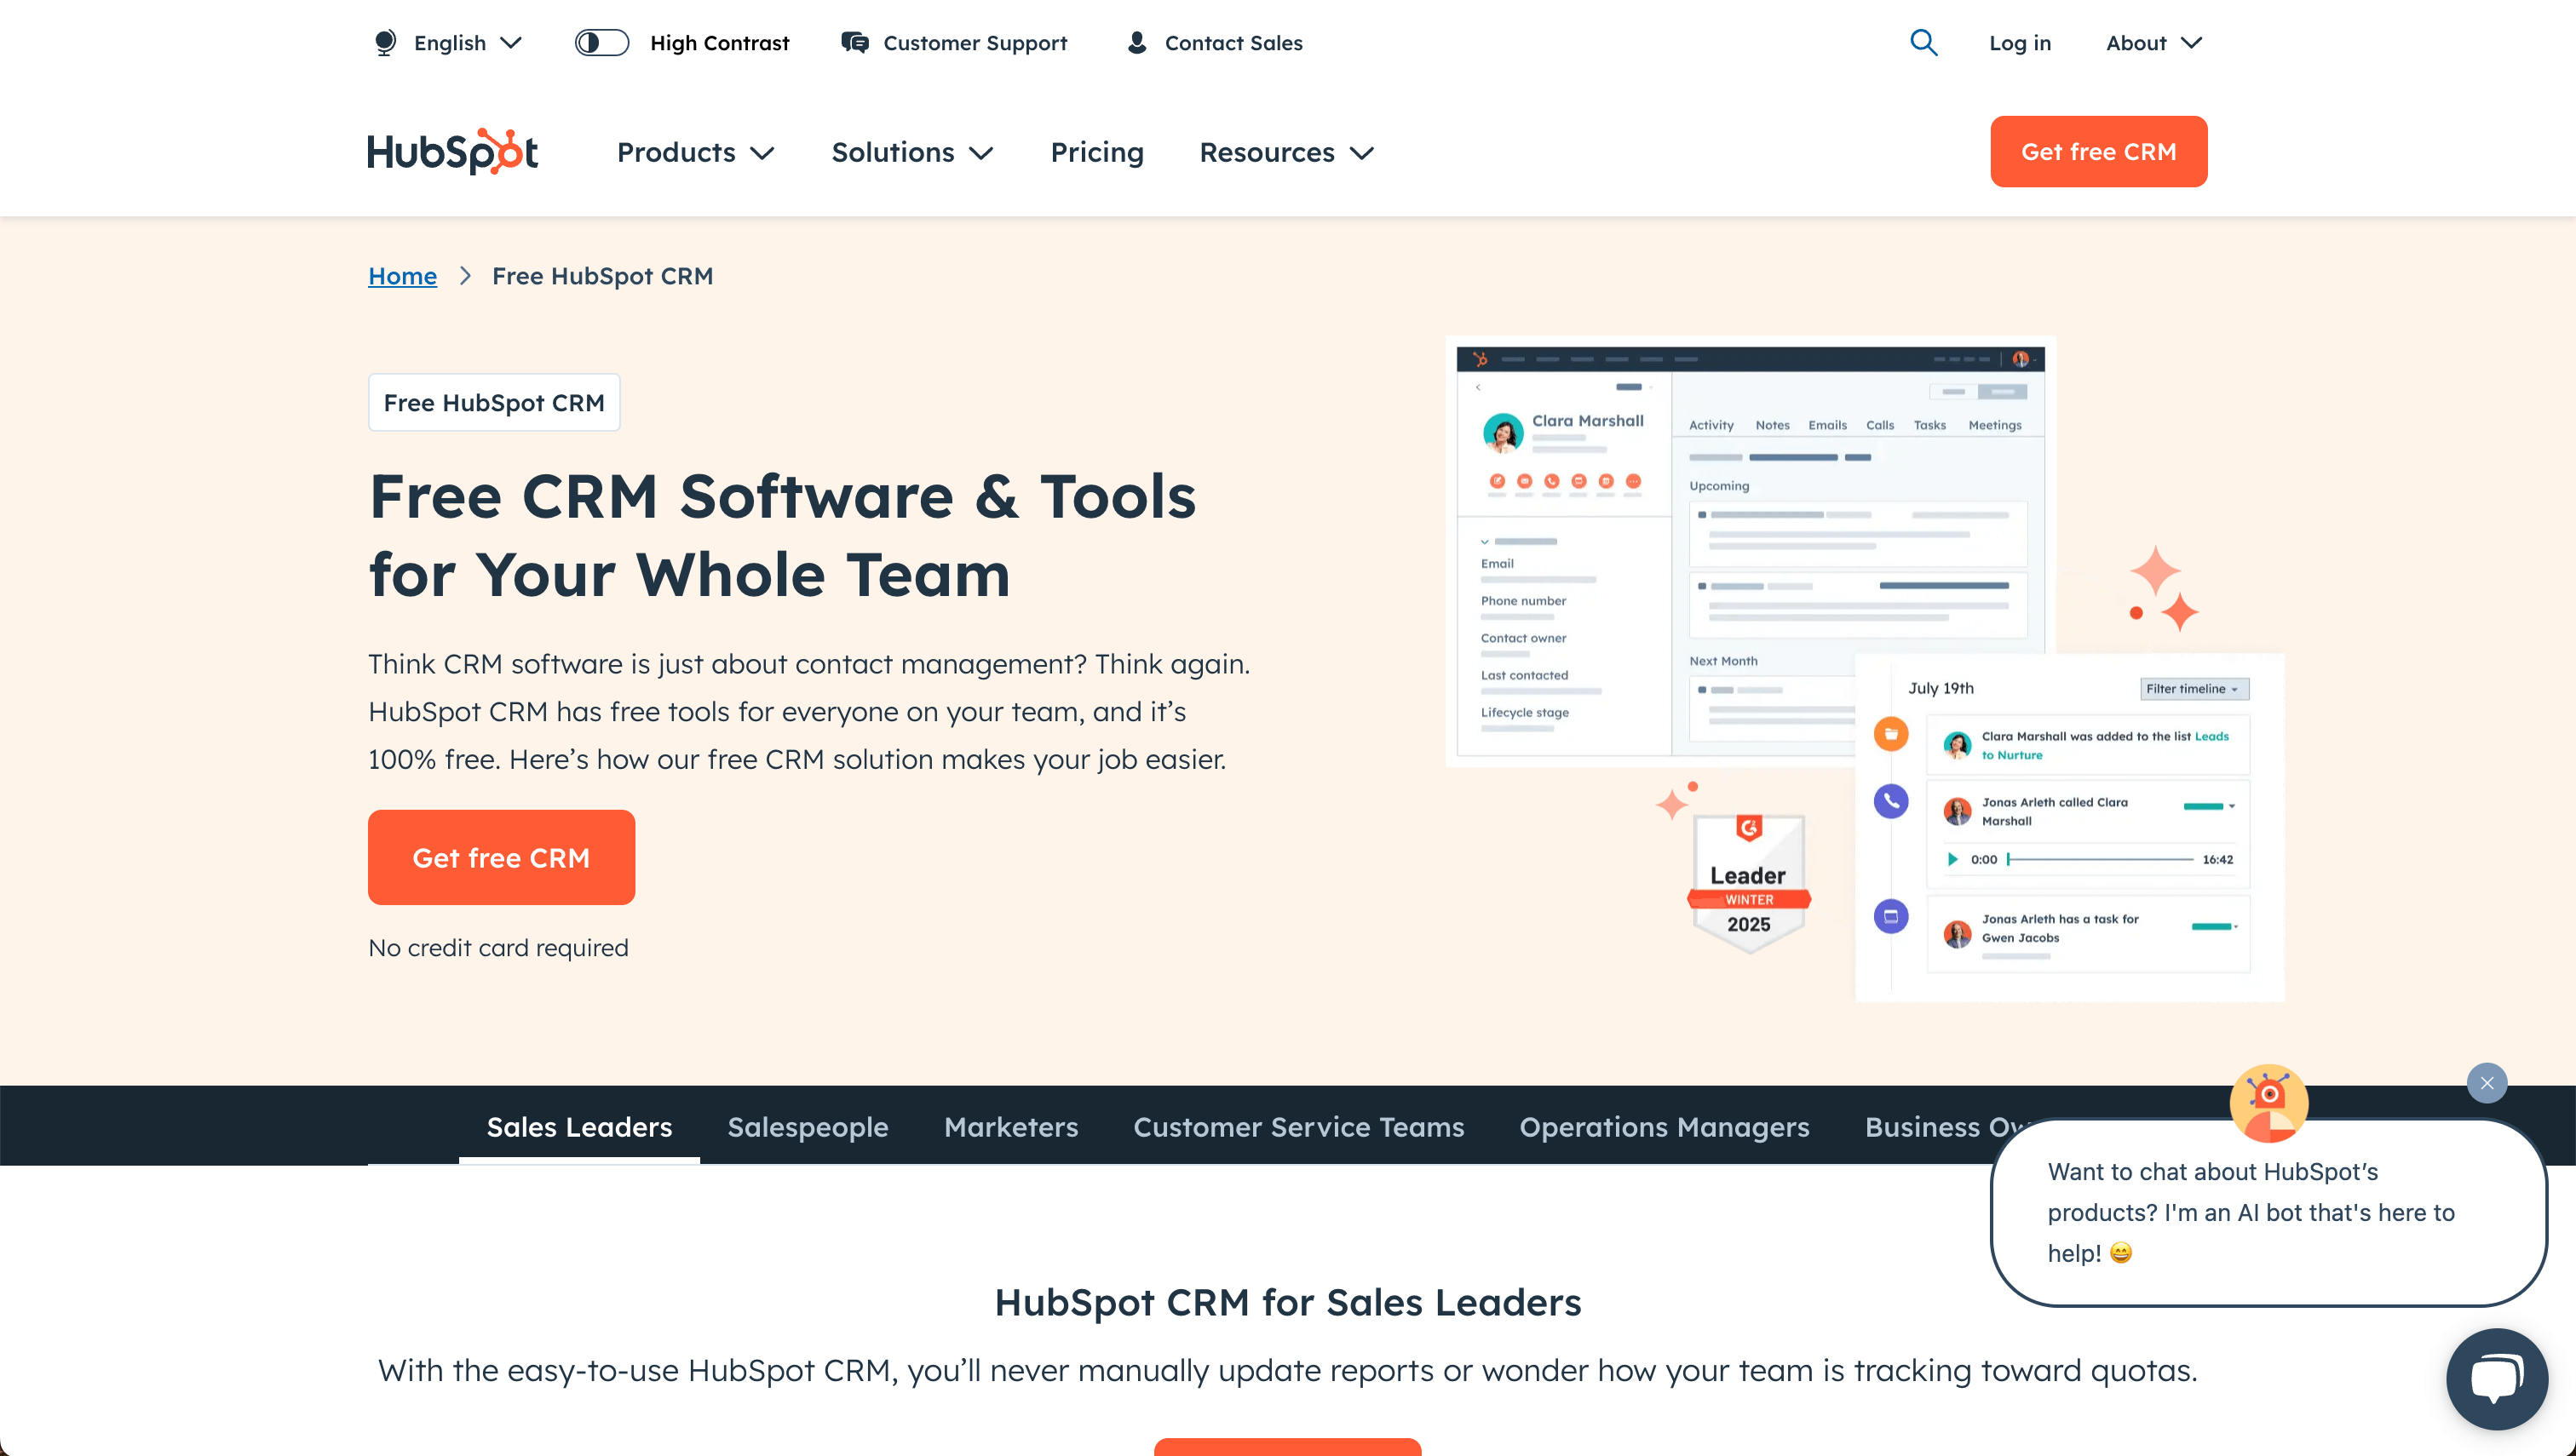This screenshot has height=1456, width=2576.
Task: Navigate to Home via the breadcrumb
Action: [402, 276]
